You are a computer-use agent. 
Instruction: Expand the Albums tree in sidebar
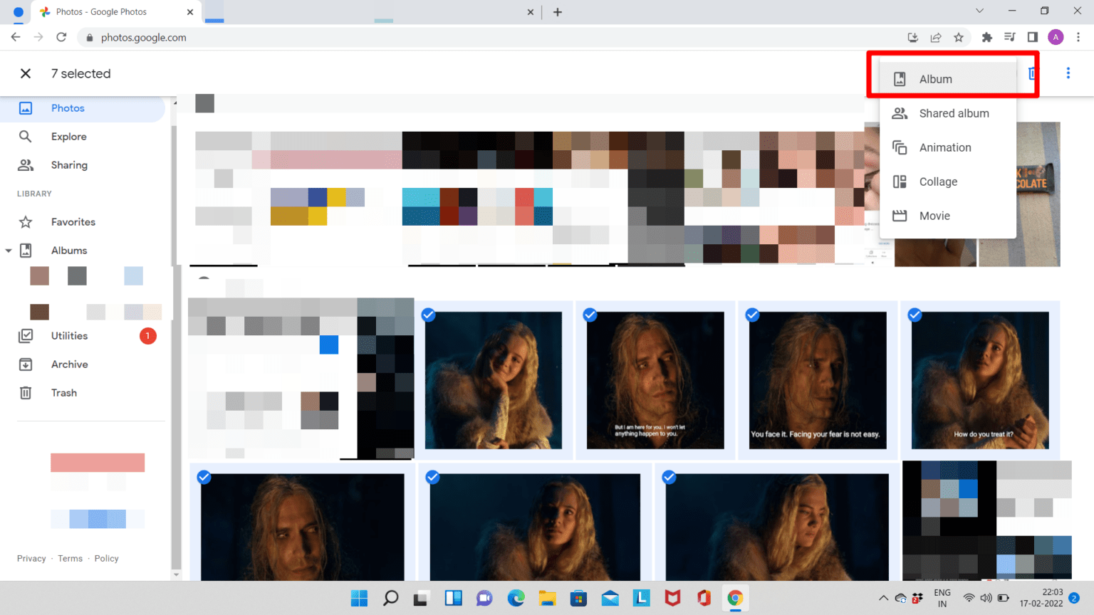pos(9,250)
